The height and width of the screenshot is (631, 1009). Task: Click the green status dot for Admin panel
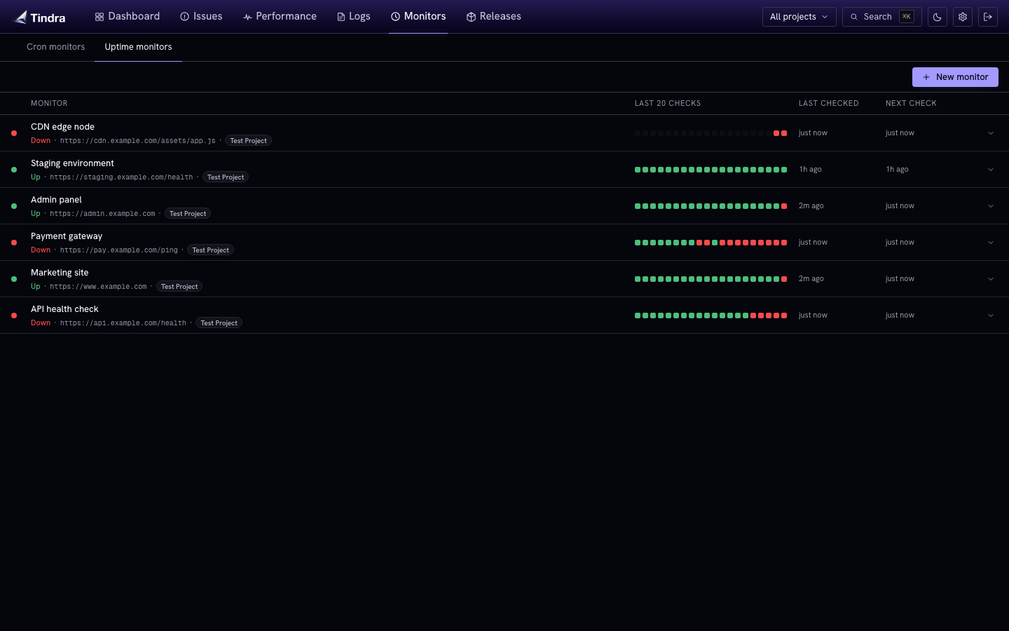(x=14, y=206)
